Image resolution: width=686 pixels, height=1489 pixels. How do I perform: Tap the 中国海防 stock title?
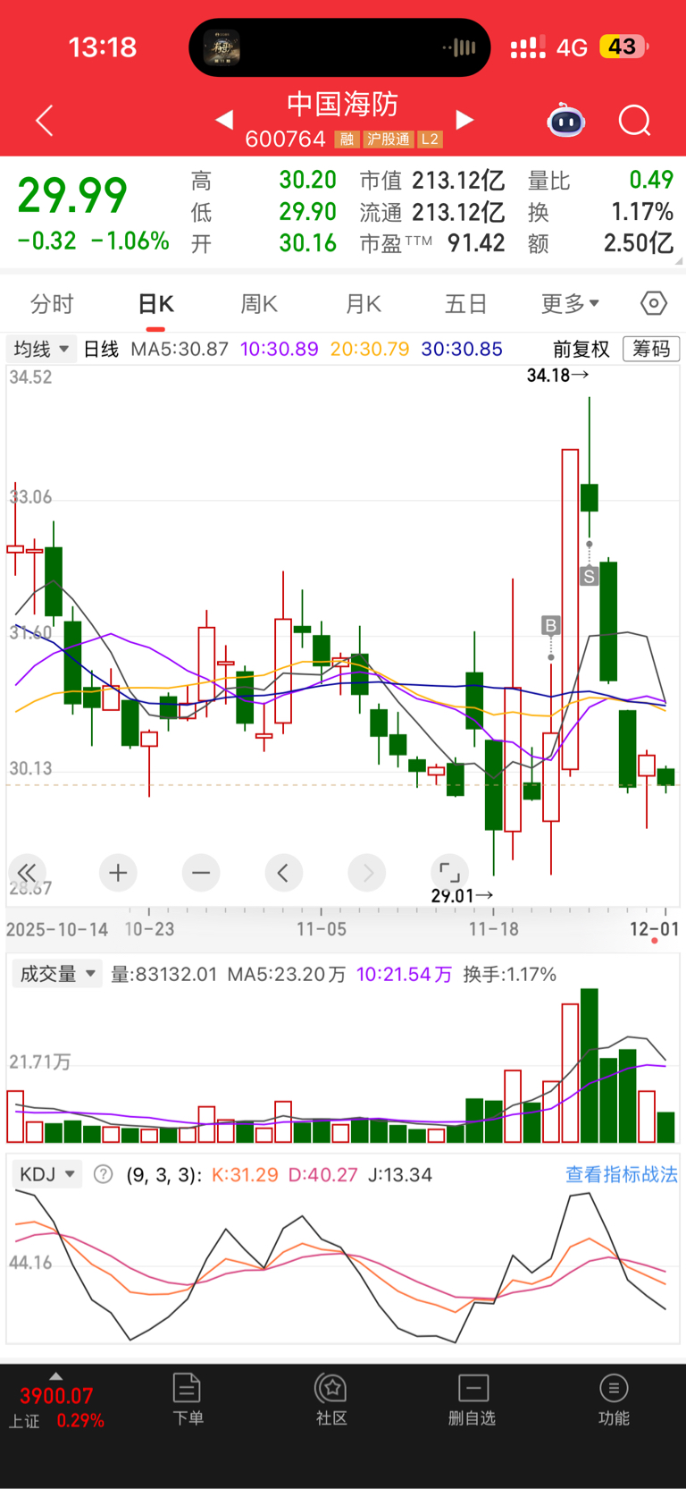[x=342, y=104]
